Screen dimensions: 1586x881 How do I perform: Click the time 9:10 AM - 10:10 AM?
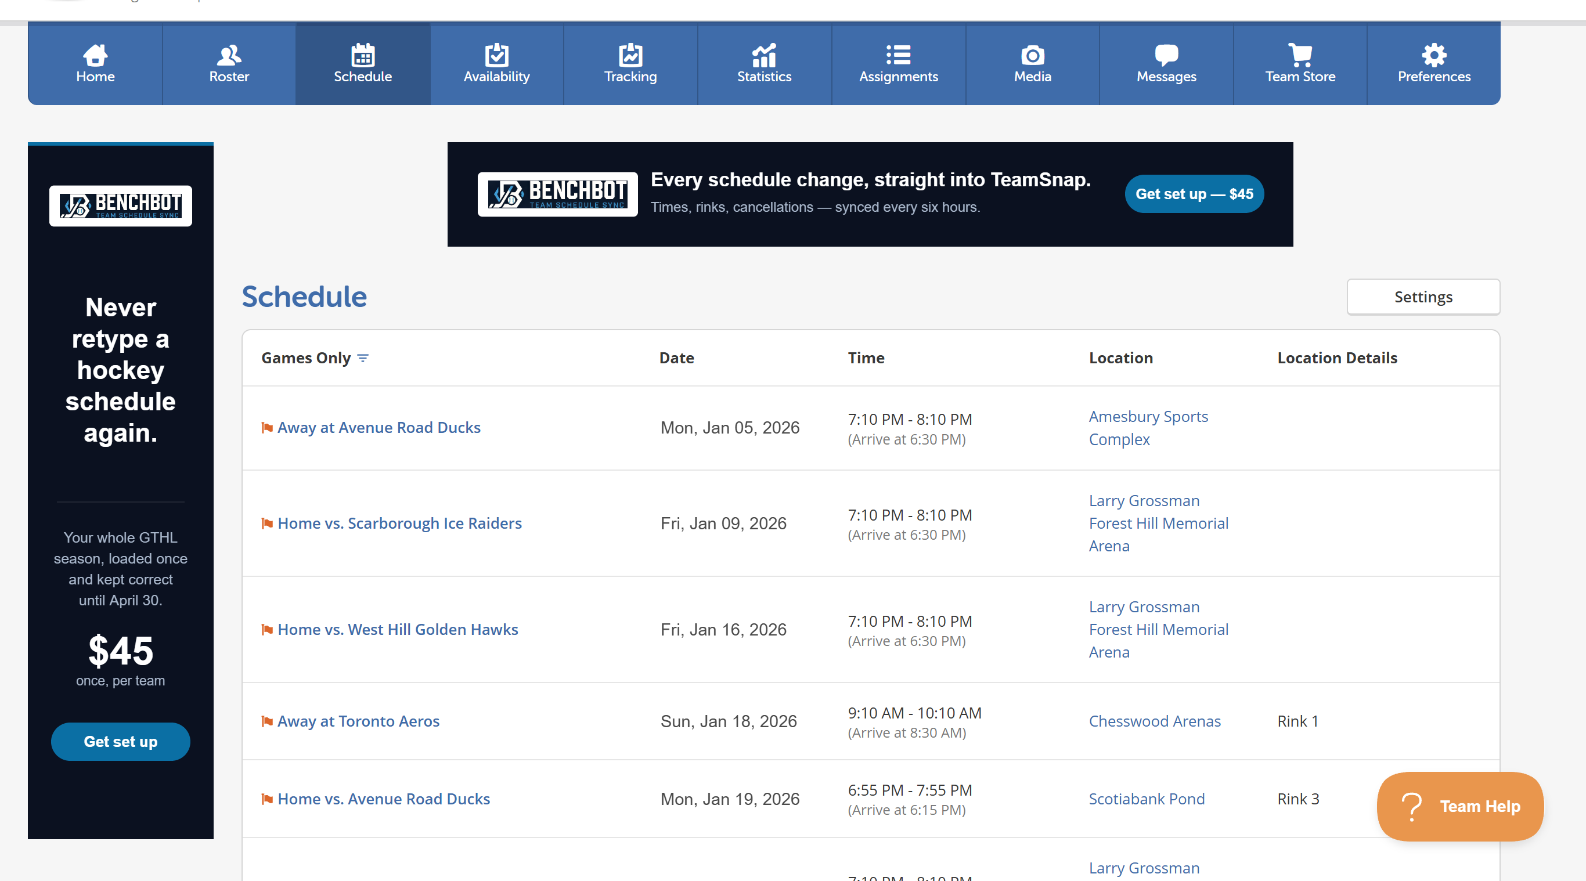(914, 712)
